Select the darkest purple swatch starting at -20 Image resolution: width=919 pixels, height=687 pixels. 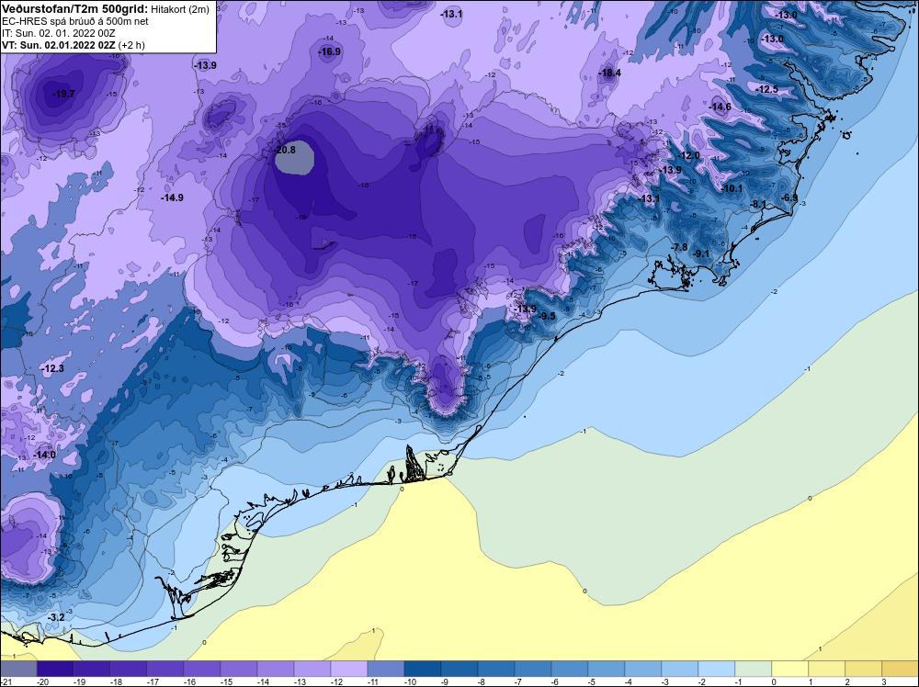click(55, 669)
